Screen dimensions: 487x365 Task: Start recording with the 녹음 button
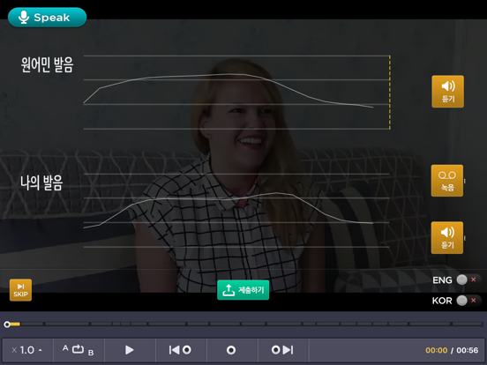pyautogui.click(x=447, y=181)
